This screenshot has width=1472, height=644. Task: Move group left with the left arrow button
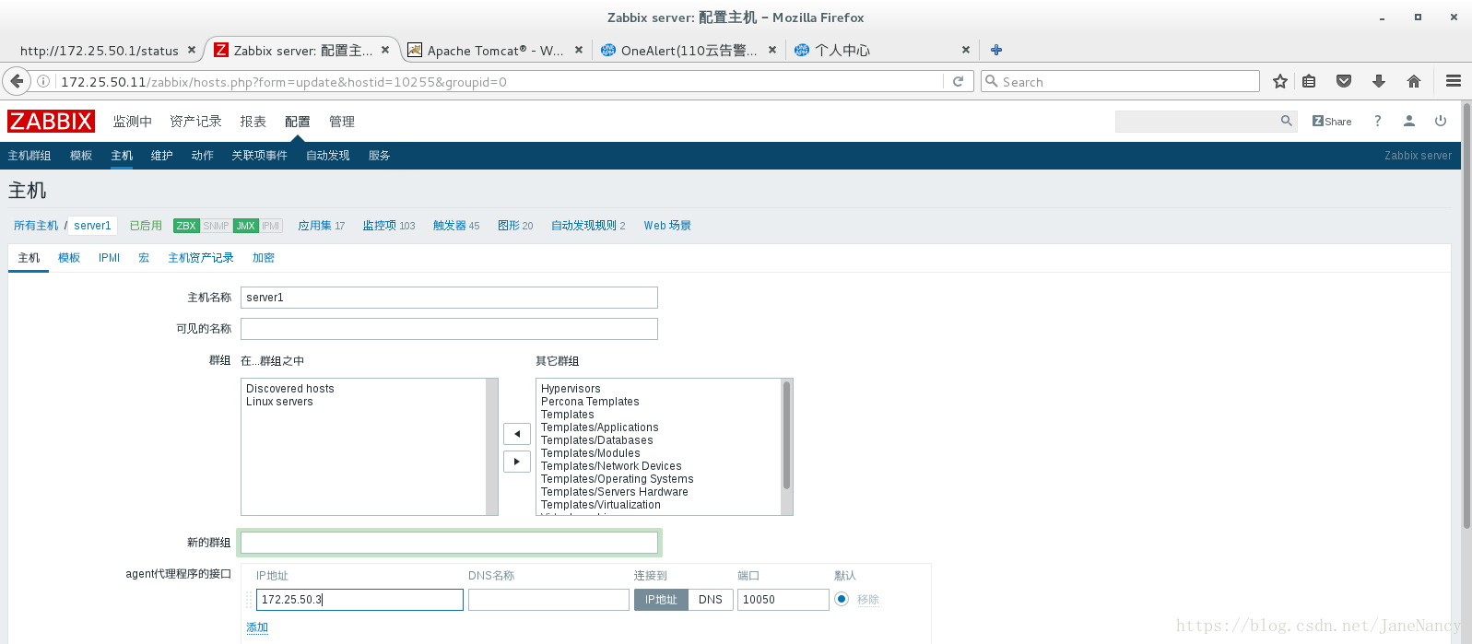click(x=517, y=433)
